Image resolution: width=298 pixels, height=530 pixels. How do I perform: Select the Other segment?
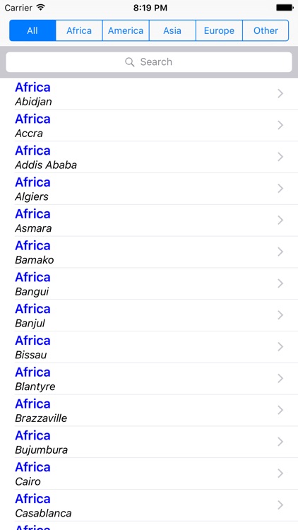266,30
